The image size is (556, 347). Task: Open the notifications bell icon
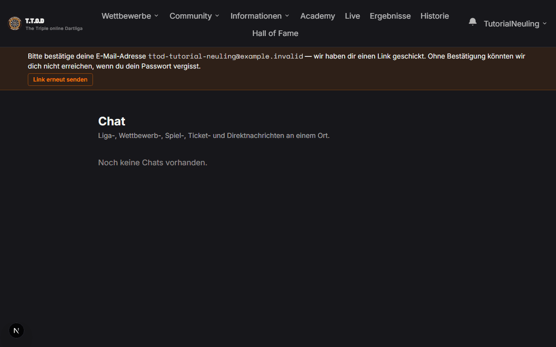[473, 22]
